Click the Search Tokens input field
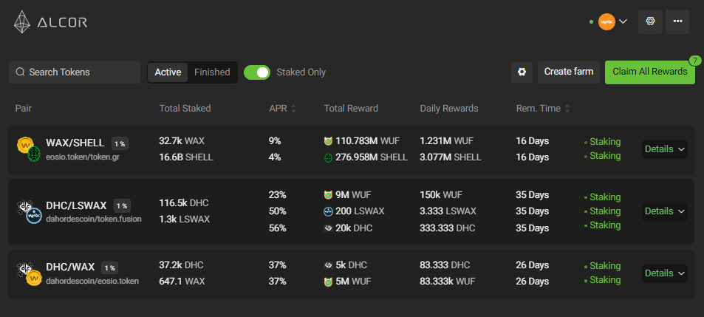This screenshot has height=317, width=704. click(x=75, y=72)
